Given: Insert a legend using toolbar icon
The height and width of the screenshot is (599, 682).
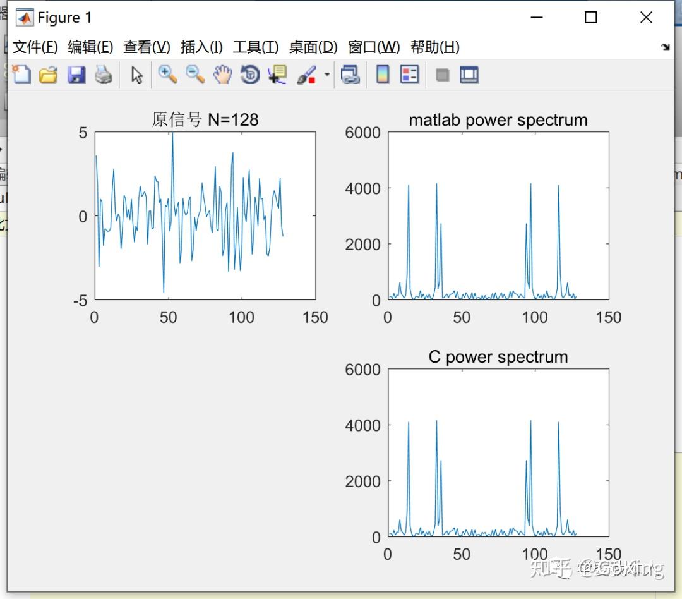Looking at the screenshot, I should [x=410, y=75].
